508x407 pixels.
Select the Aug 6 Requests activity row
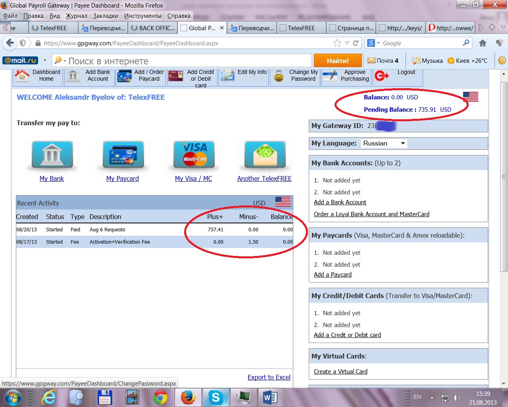(154, 230)
